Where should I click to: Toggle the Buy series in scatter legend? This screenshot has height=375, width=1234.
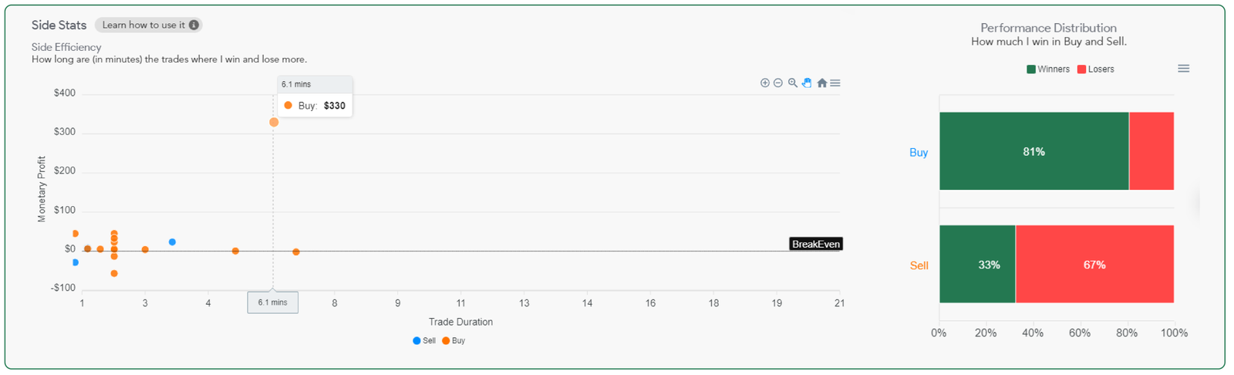453,340
